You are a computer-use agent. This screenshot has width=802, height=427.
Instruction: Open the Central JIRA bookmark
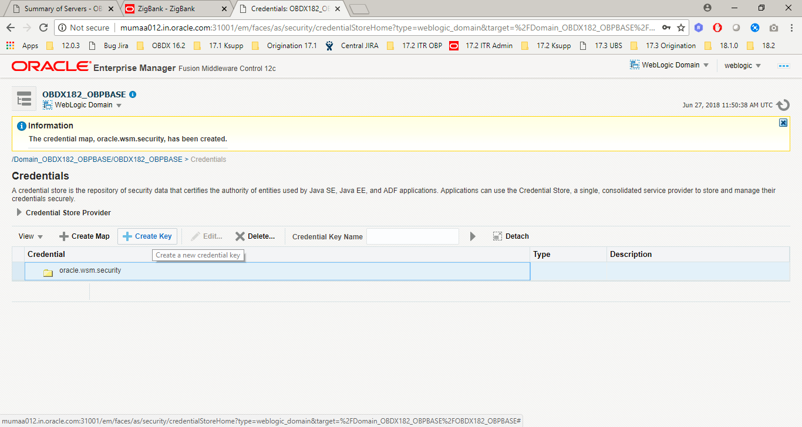(352, 46)
